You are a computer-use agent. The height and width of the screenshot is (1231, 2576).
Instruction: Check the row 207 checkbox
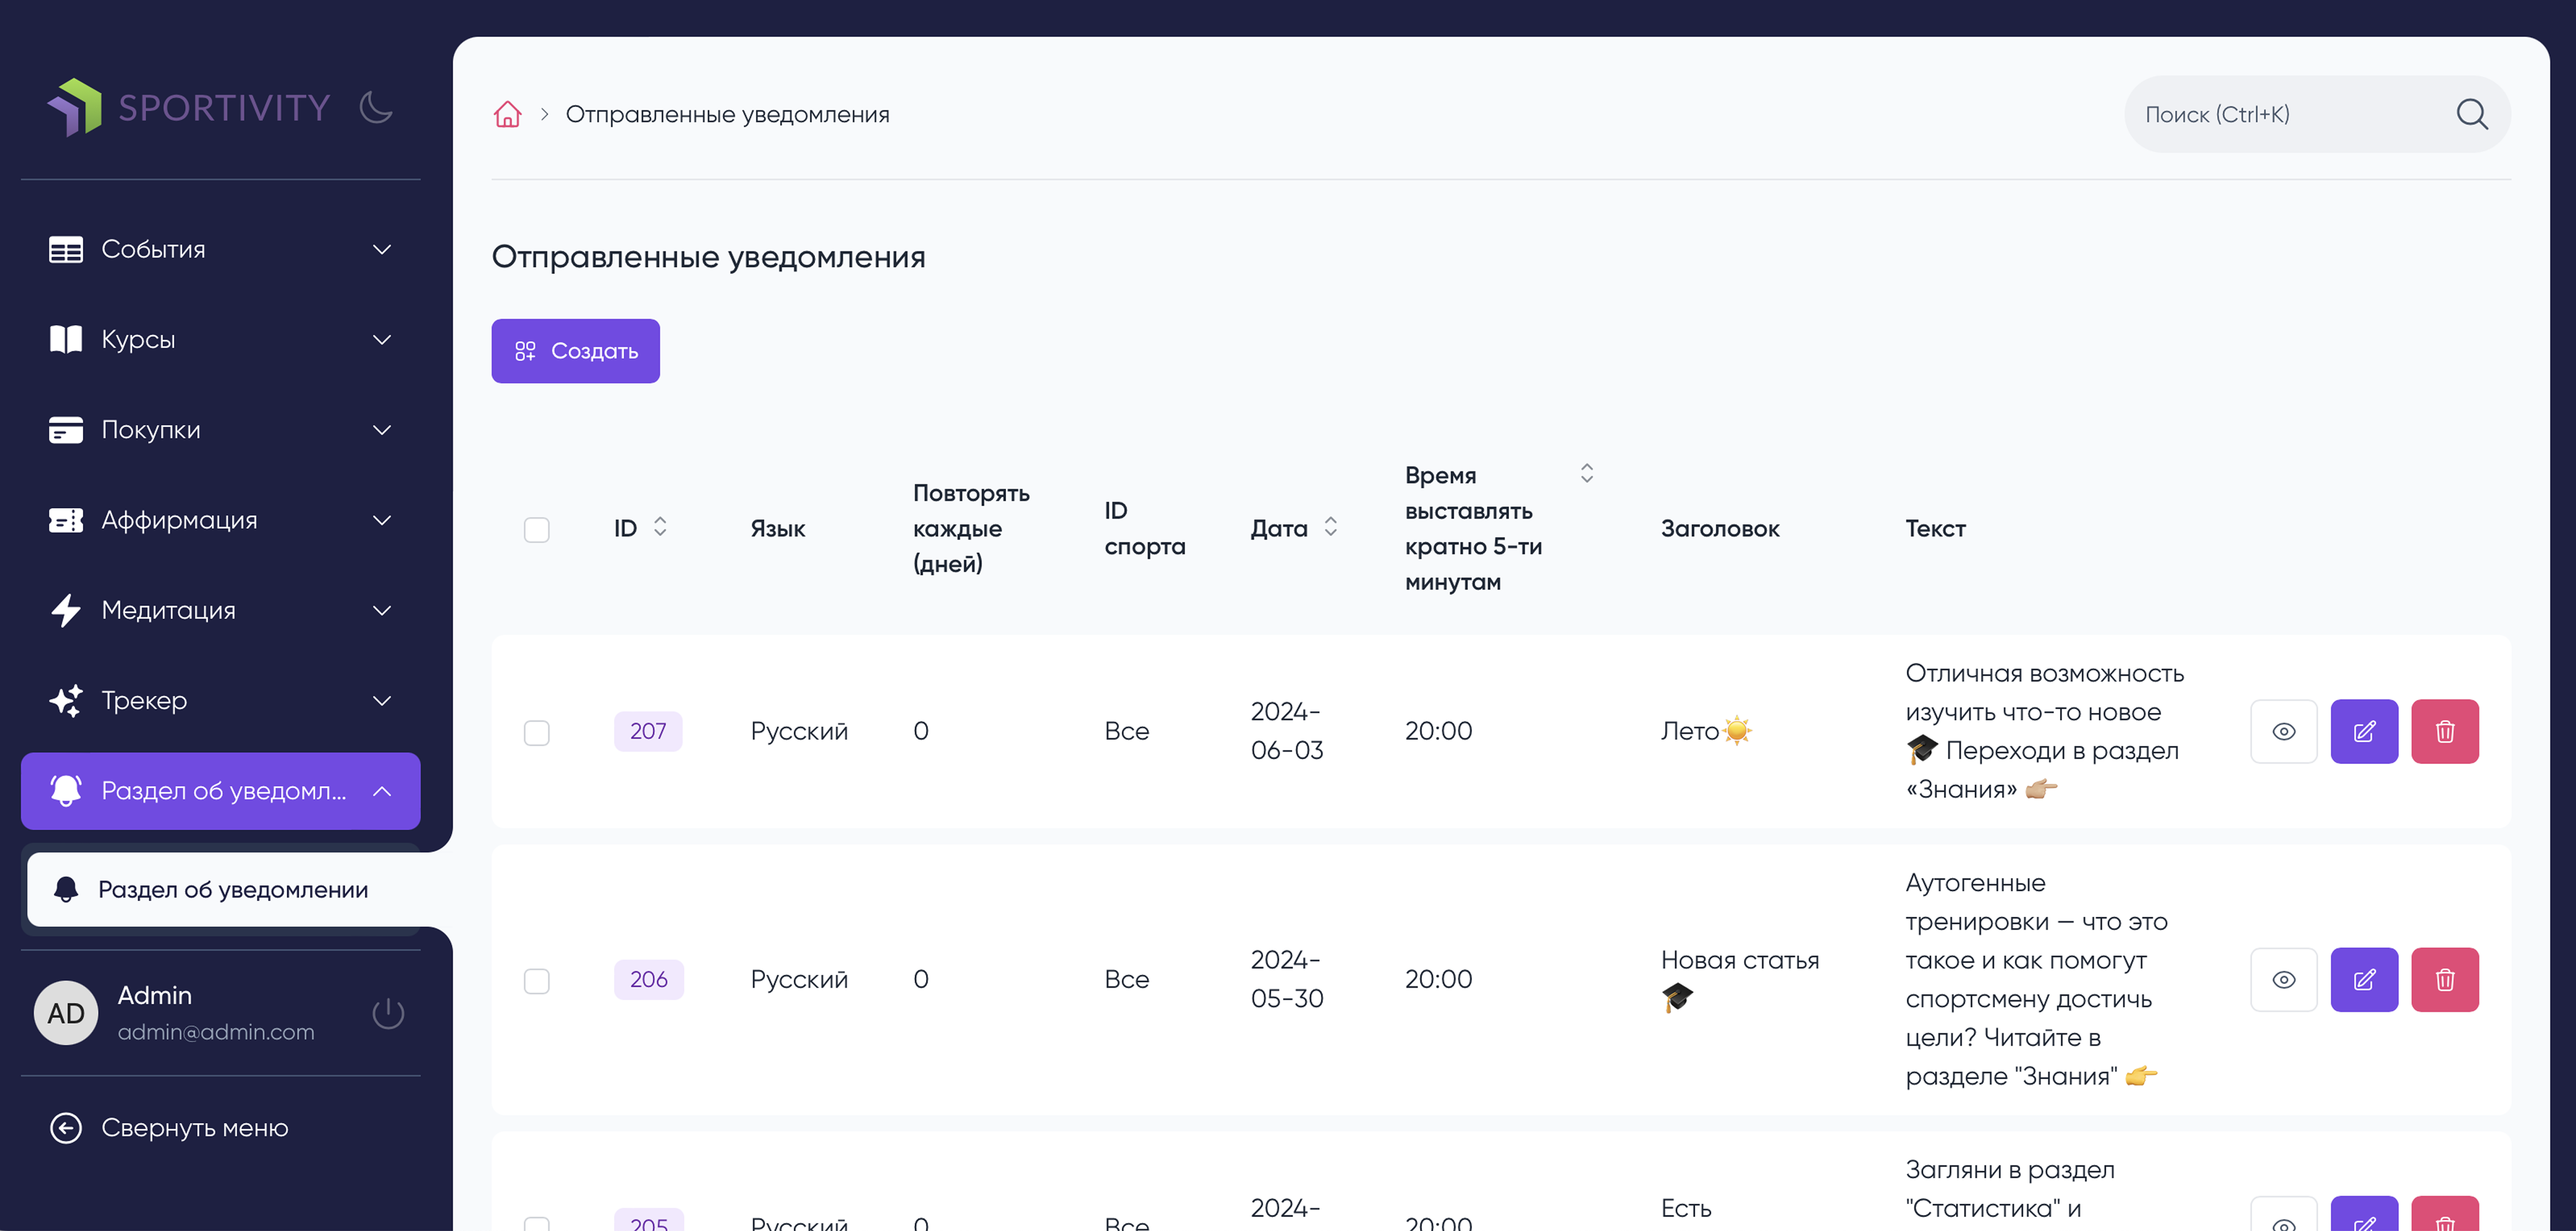click(x=537, y=732)
